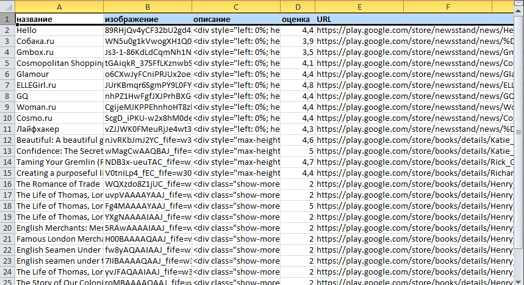
Task: Select 'max-height' description cell in row 13
Action: pyautogui.click(x=236, y=151)
